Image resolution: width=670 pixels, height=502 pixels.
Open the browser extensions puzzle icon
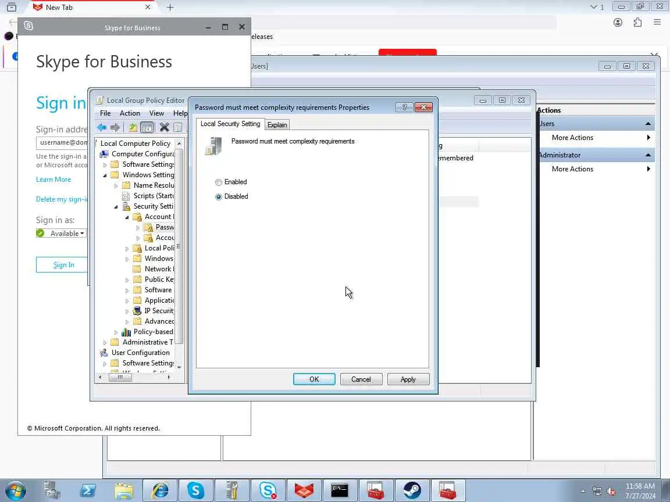(637, 22)
